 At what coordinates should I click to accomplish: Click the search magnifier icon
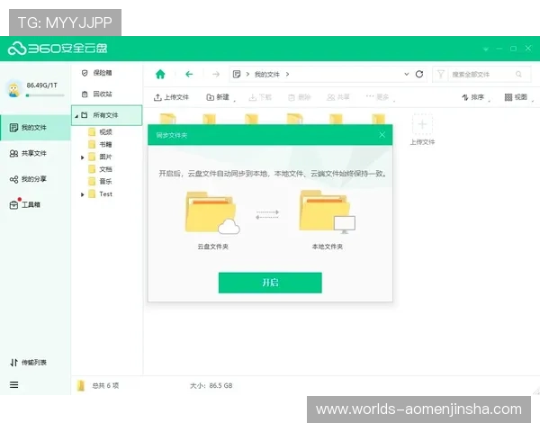pos(518,74)
